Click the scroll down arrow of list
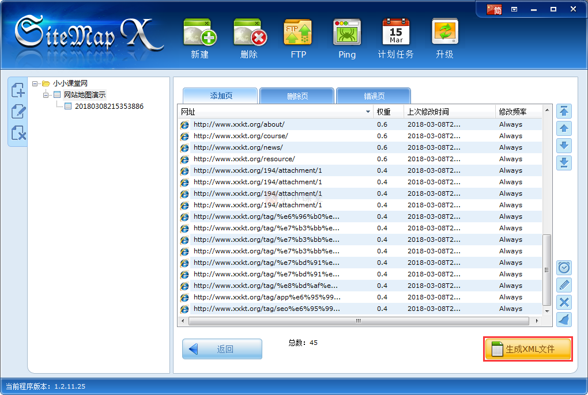 point(546,311)
